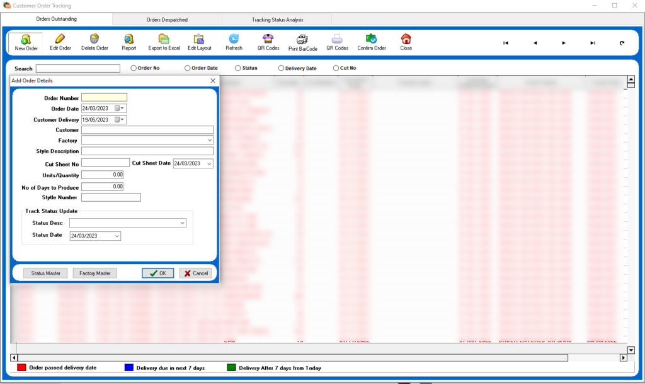This screenshot has width=645, height=384.
Task: Switch to the Orders Despatched tab
Action: click(167, 20)
